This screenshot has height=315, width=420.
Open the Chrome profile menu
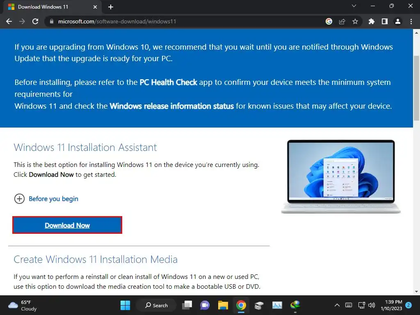tap(398, 21)
